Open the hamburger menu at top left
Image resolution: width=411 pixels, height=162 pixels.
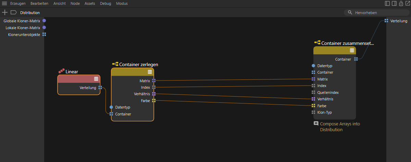[4, 3]
